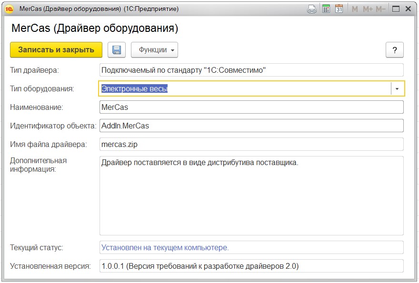The height and width of the screenshot is (283, 419).
Task: Click the Имя файла драйвера field
Action: coord(251,144)
